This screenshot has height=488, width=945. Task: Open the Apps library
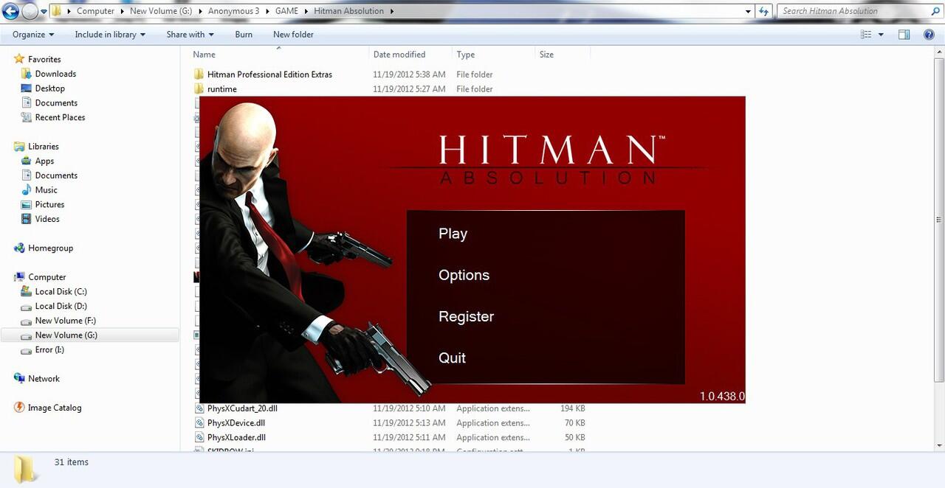tap(44, 161)
